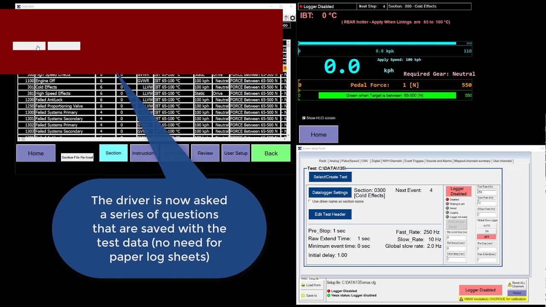Click the cyan speed bar in the HUD
Image resolution: width=546 pixels, height=307 pixels.
pos(377,43)
